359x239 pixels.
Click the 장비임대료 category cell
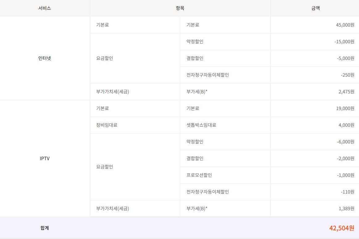107,125
